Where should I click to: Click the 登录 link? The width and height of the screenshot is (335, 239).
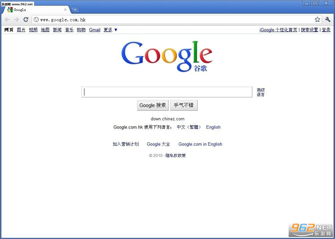326,30
